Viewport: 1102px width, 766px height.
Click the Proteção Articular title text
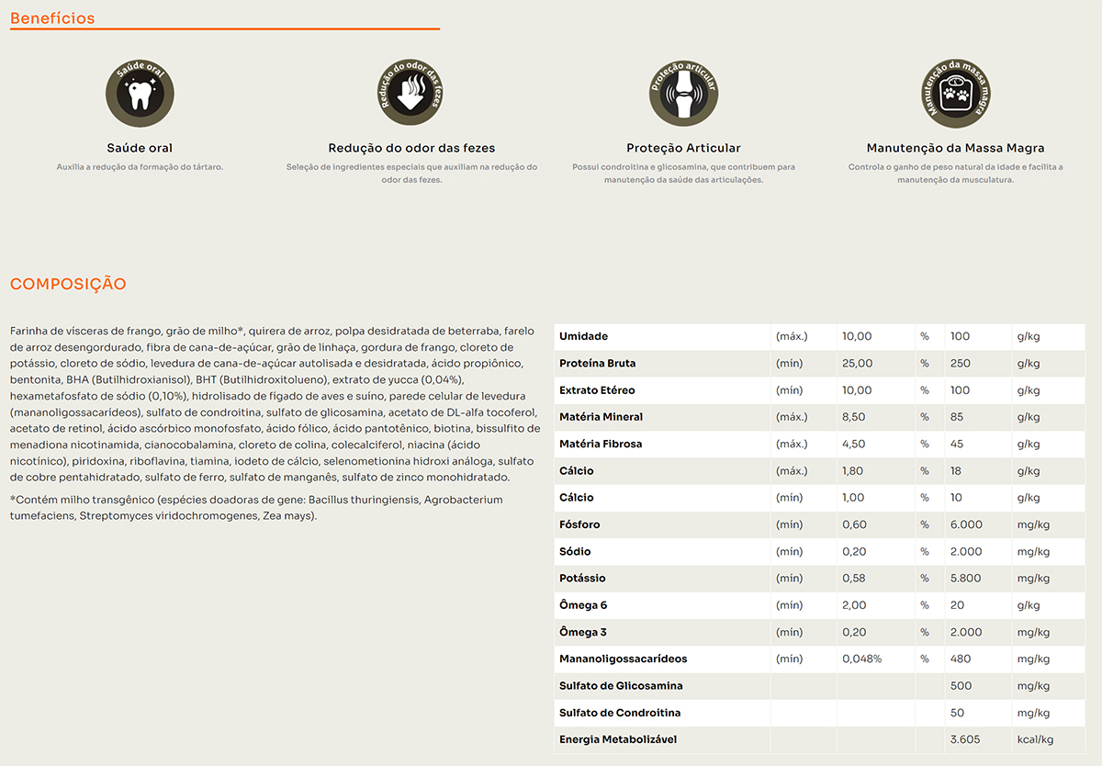[x=683, y=148]
